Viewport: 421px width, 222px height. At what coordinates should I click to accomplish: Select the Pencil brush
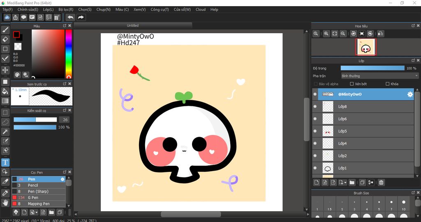tap(38, 185)
